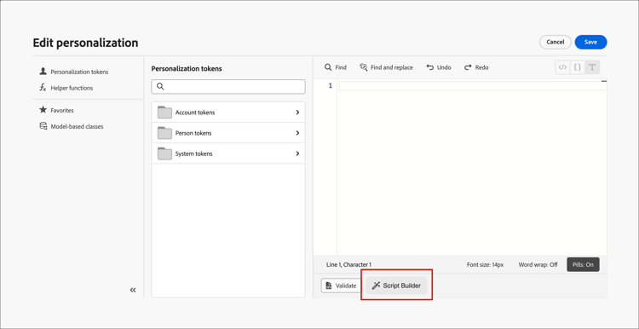Click the token search field

point(228,86)
